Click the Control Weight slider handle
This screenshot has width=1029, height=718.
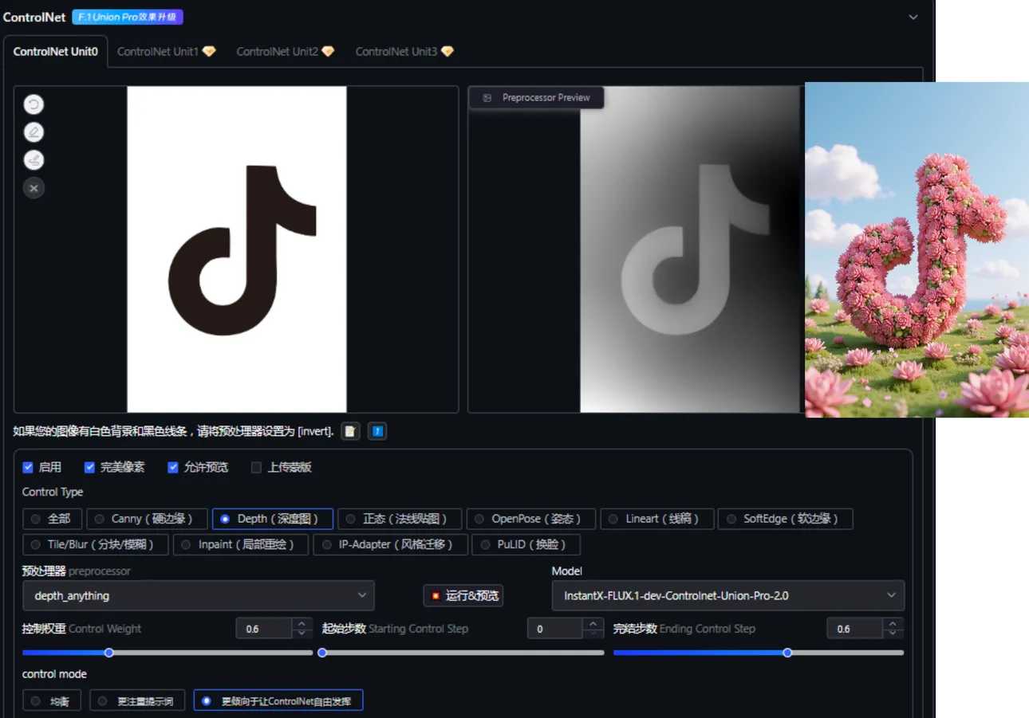point(109,653)
